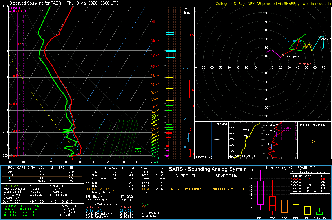Click the Effective Layer STP (with CIN) title
Image resolution: width=332 pixels, height=220 pixels.
pyautogui.click(x=290, y=168)
